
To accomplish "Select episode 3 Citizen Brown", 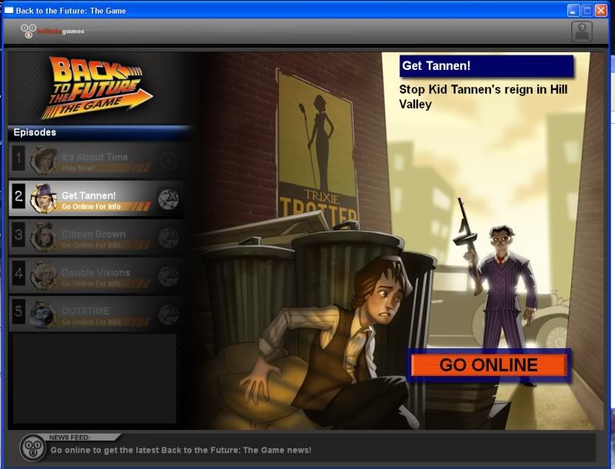I will pyautogui.click(x=96, y=237).
